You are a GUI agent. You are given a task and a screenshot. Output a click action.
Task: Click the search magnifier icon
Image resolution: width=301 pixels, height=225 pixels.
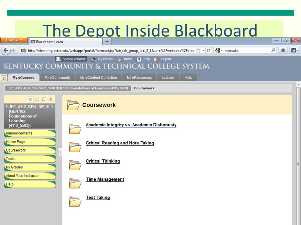(x=273, y=51)
